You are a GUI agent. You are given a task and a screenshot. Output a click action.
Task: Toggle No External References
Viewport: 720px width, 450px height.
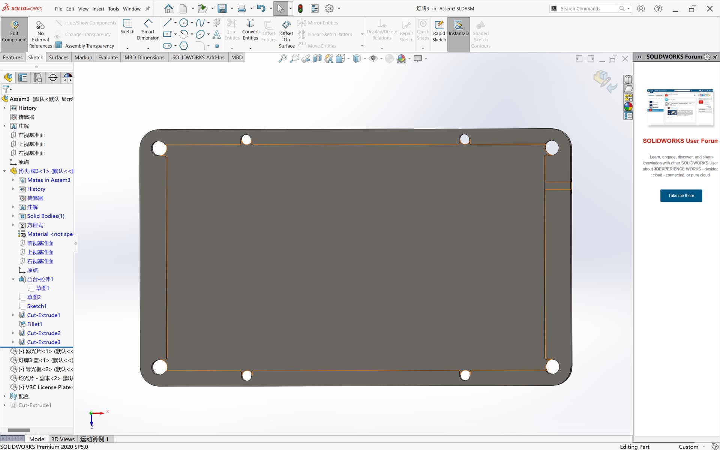[x=40, y=35]
